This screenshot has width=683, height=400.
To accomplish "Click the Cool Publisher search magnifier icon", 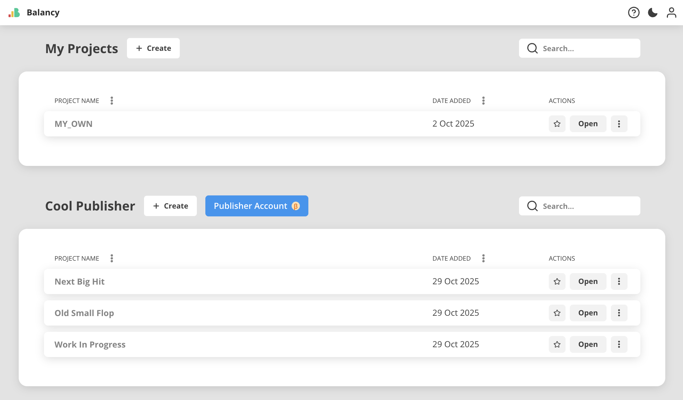I will [532, 206].
